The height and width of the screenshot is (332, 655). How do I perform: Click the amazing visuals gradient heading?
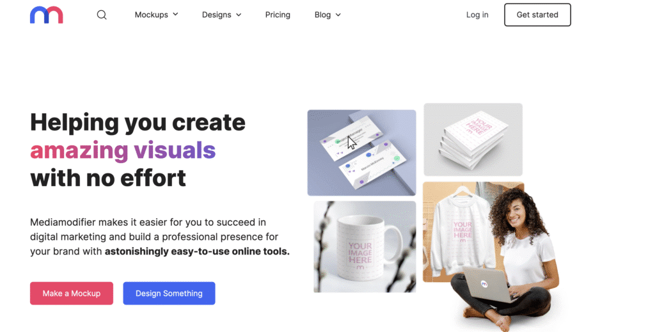tap(123, 150)
